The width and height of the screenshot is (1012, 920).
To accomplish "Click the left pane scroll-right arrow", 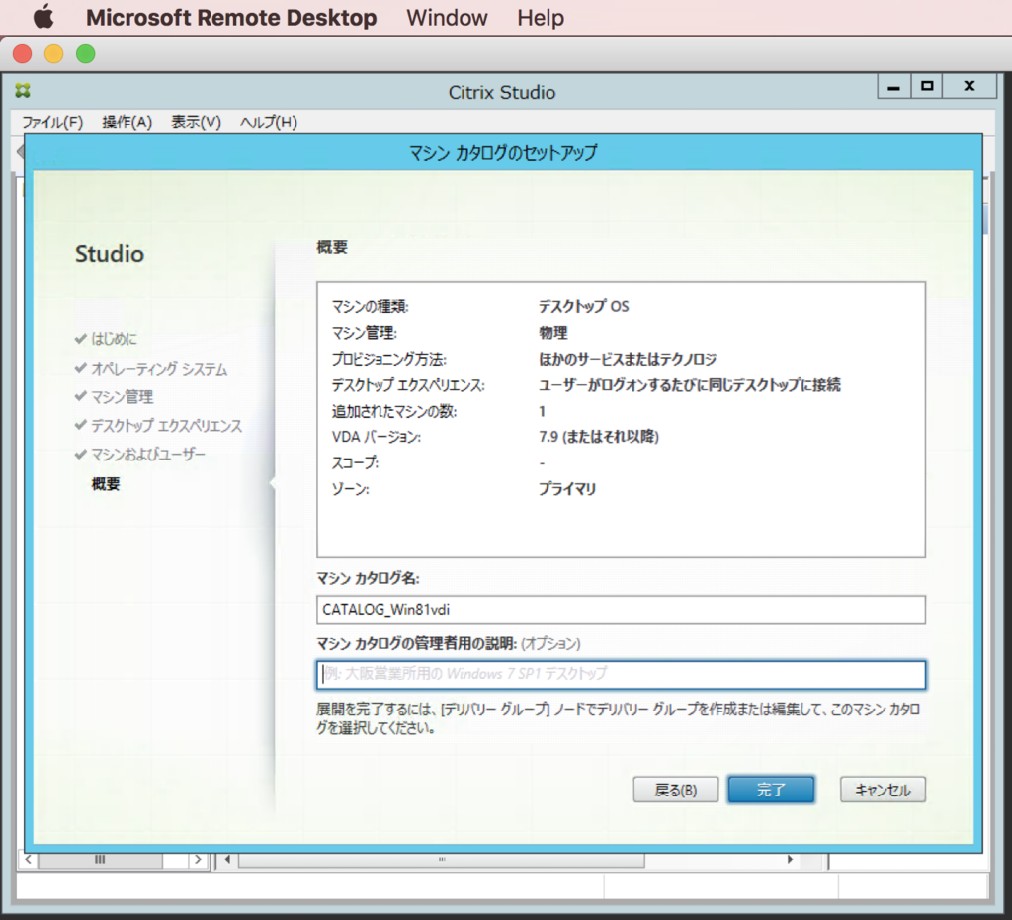I will [198, 860].
